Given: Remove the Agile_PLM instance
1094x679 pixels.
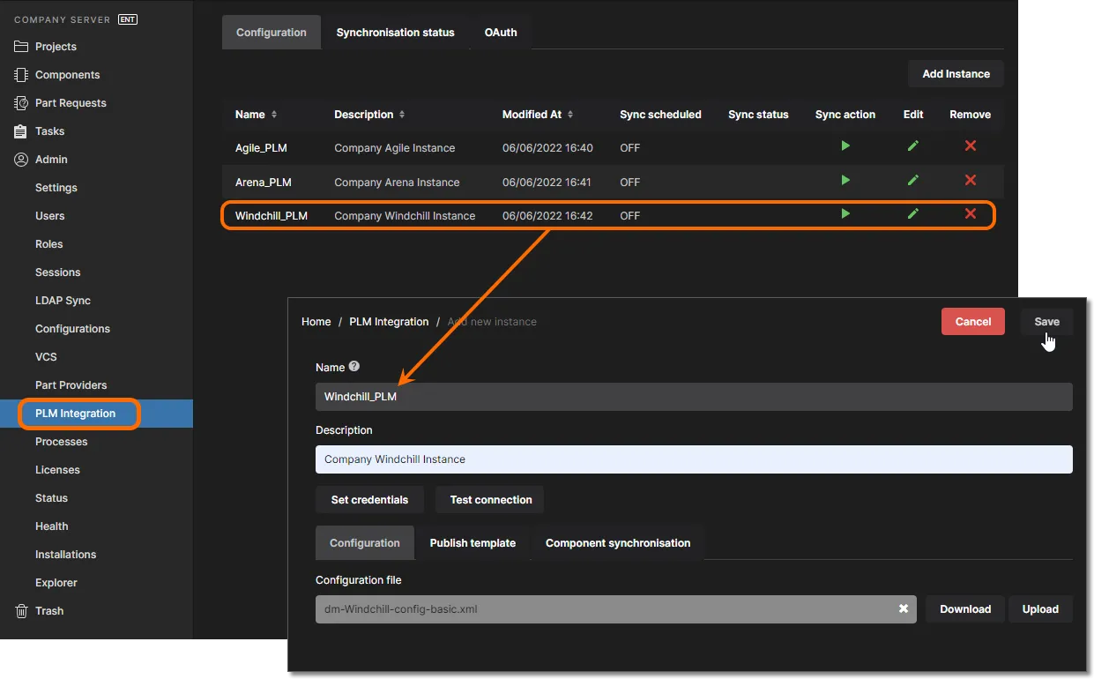Looking at the screenshot, I should click(971, 145).
